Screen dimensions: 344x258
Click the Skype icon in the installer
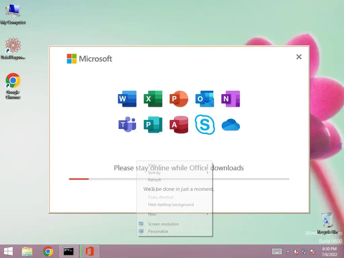click(x=205, y=125)
